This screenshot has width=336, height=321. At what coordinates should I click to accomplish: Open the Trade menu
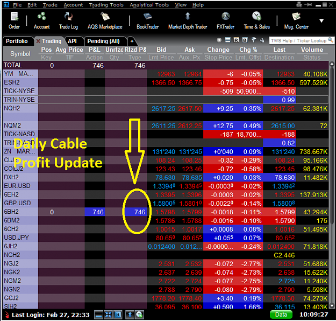pos(50,5)
